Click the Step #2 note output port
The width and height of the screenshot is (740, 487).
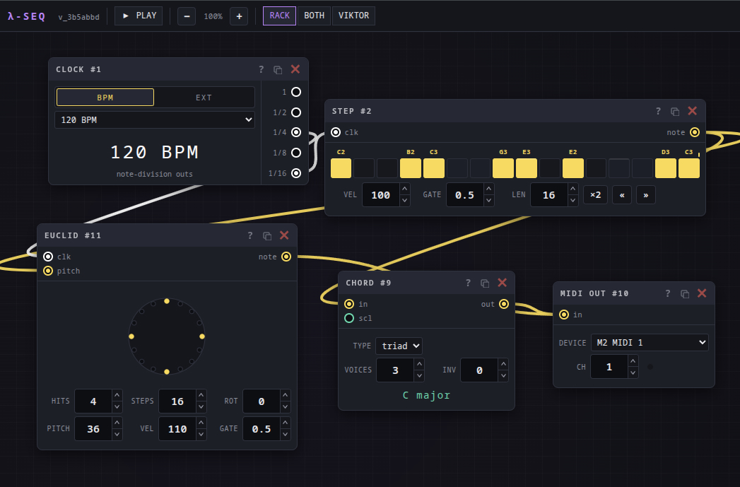tap(695, 132)
